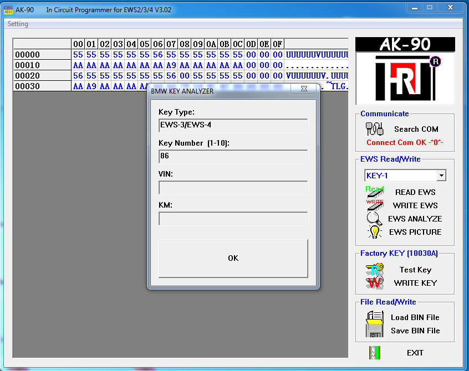The width and height of the screenshot is (469, 371).
Task: Click the Search COM cable icon
Action: click(x=374, y=129)
